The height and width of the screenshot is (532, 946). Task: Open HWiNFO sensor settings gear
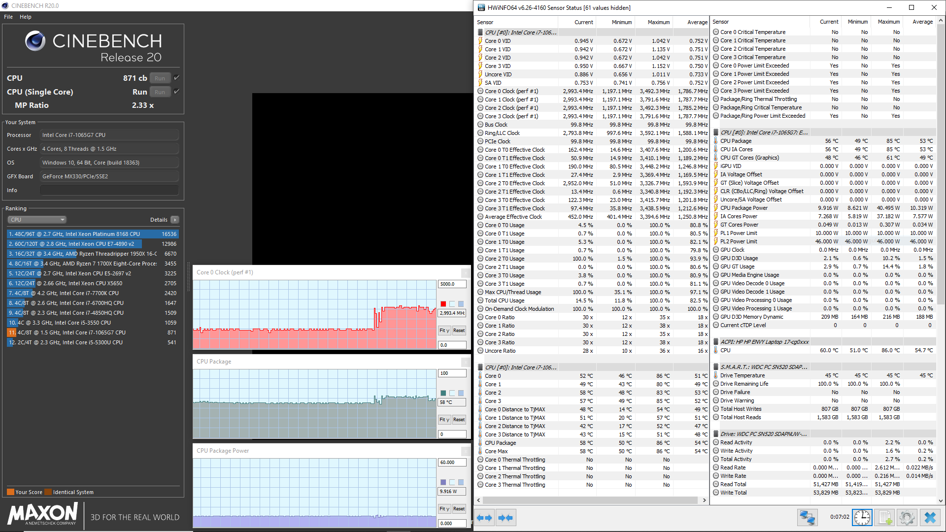[907, 518]
